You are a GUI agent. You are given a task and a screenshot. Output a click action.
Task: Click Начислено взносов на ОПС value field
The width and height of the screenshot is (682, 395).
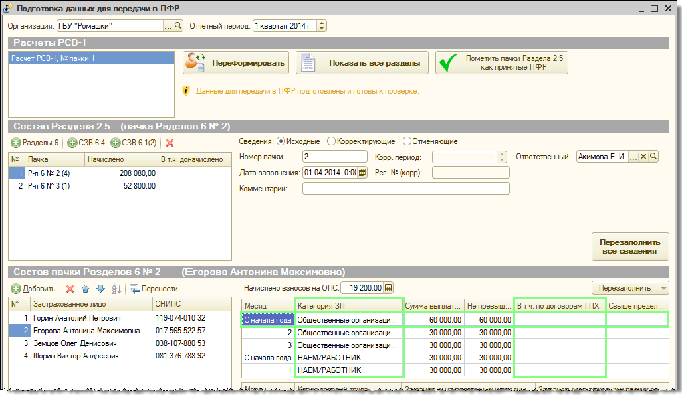coord(362,287)
